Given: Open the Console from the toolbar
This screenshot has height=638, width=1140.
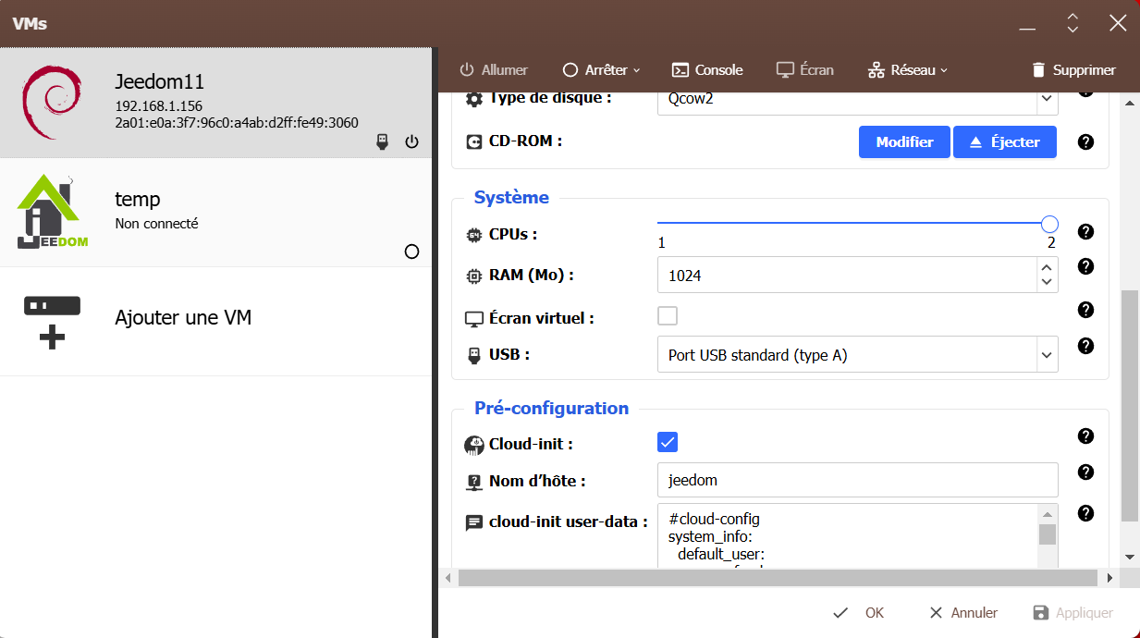Looking at the screenshot, I should [707, 70].
